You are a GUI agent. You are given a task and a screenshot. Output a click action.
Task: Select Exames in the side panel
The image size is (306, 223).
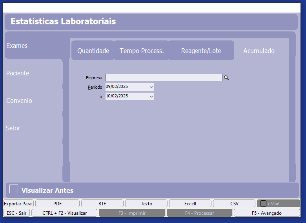pos(17,46)
